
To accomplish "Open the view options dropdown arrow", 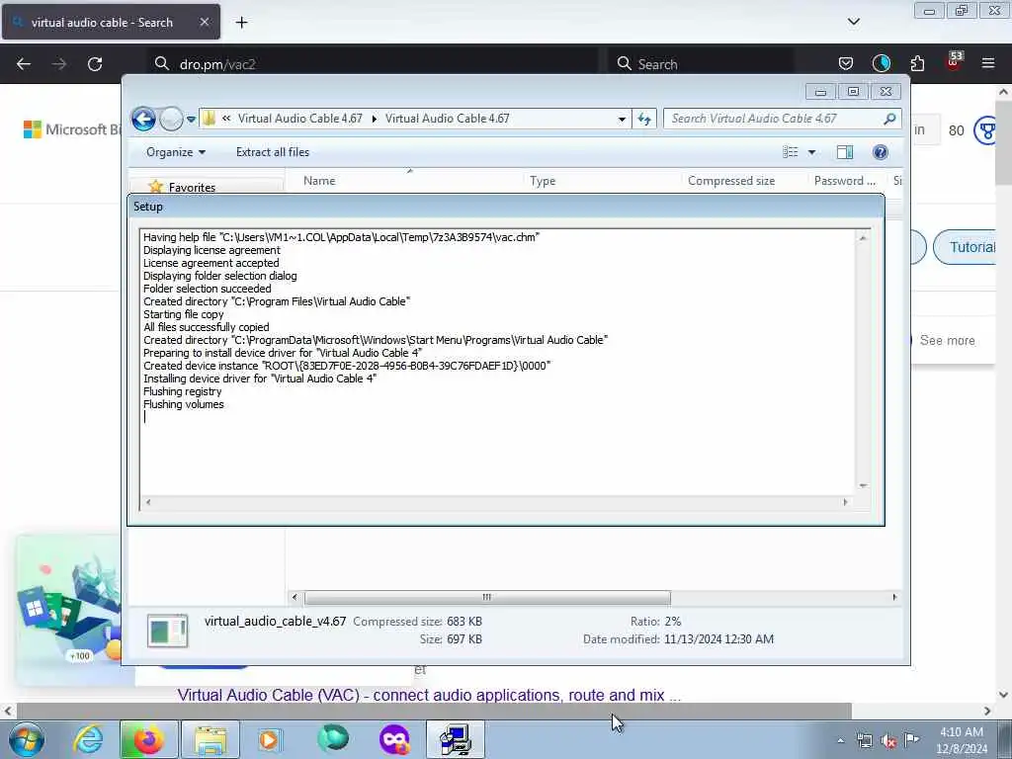I will pyautogui.click(x=812, y=152).
